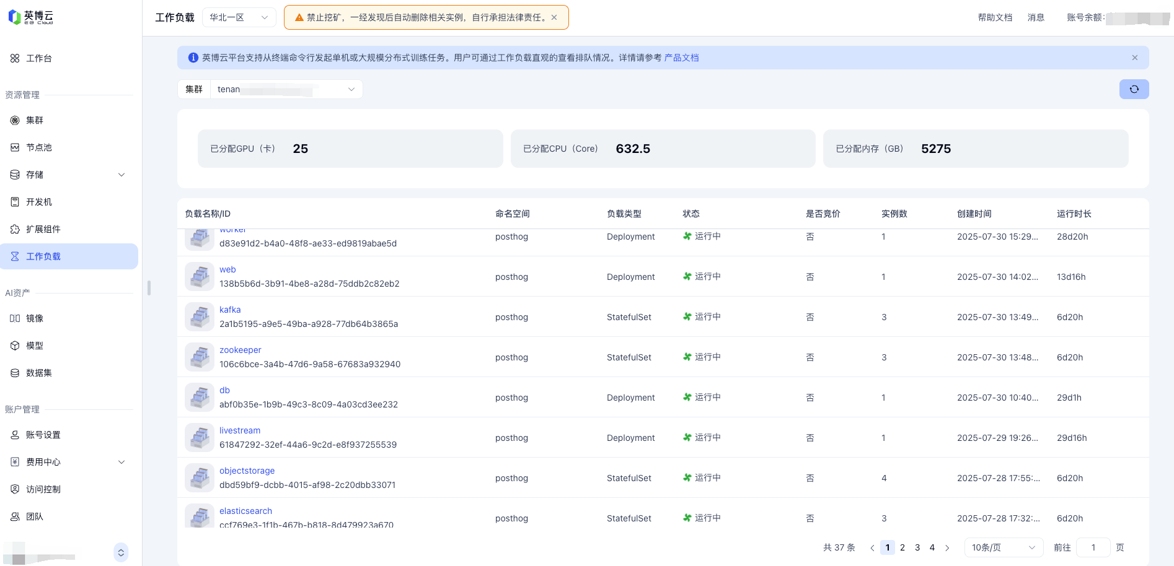Open the zookeeper workload link
Image resolution: width=1174 pixels, height=566 pixels.
[x=241, y=350]
